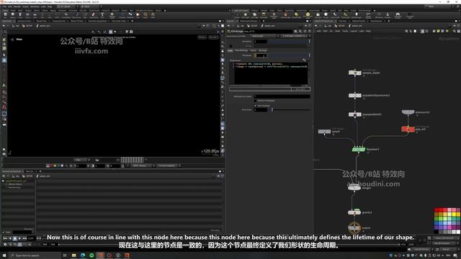Click the network editor find-node magnifier icon

pyautogui.click(x=455, y=31)
